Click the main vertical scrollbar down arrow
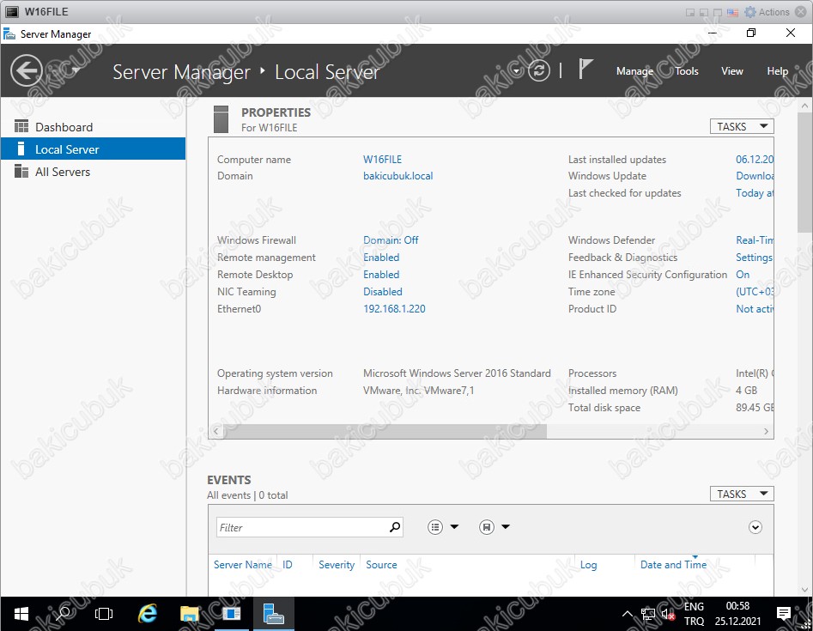This screenshot has width=813, height=631. (x=804, y=590)
